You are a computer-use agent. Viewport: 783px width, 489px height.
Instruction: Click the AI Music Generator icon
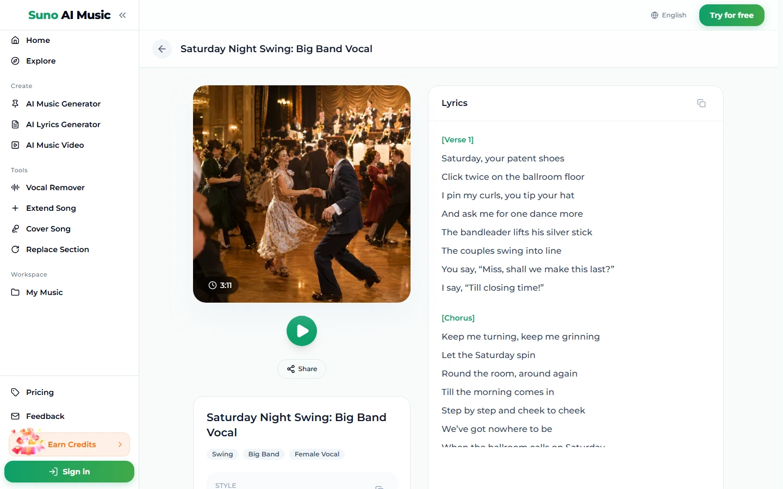15,104
